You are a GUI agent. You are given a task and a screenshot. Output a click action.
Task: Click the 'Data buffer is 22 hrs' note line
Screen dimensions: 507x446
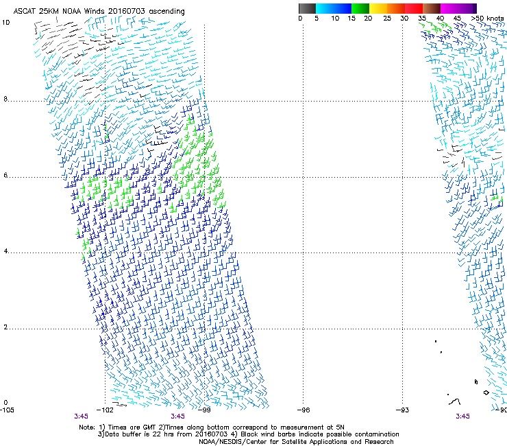tap(248, 434)
